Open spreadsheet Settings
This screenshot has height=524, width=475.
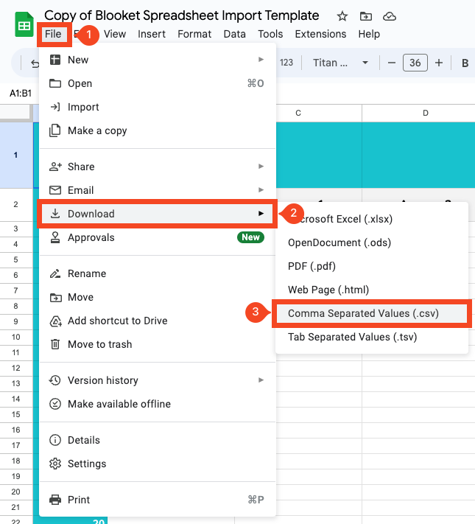click(x=158, y=464)
